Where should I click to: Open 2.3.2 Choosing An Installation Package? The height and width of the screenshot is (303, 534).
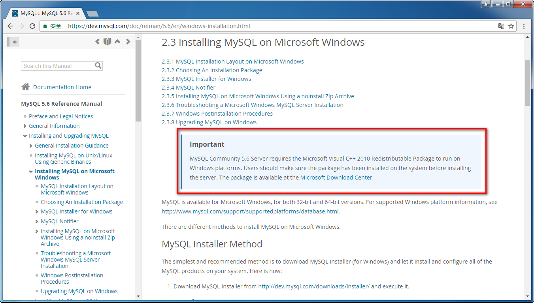212,70
